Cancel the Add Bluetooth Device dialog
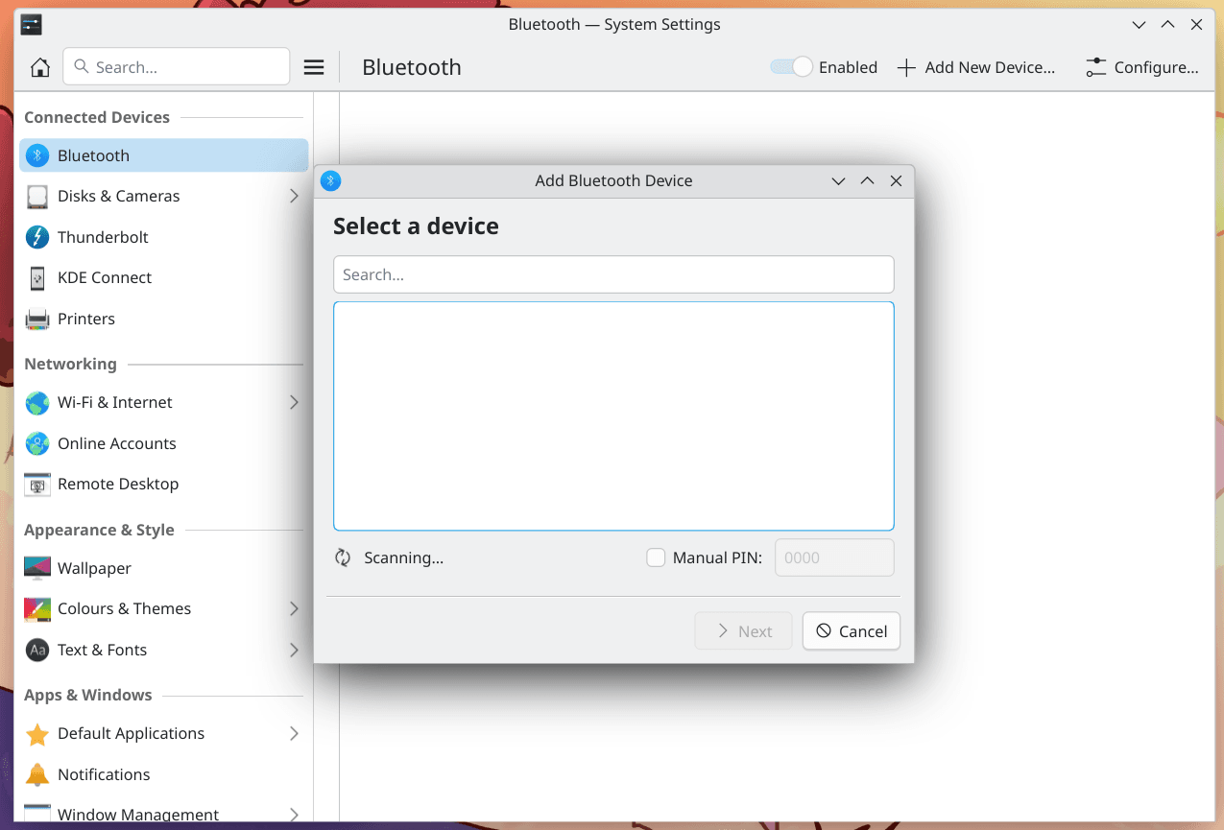 click(851, 630)
